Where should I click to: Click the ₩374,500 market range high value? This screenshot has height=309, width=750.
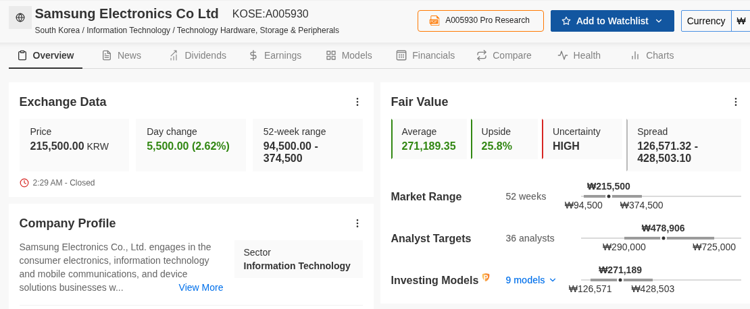point(641,205)
